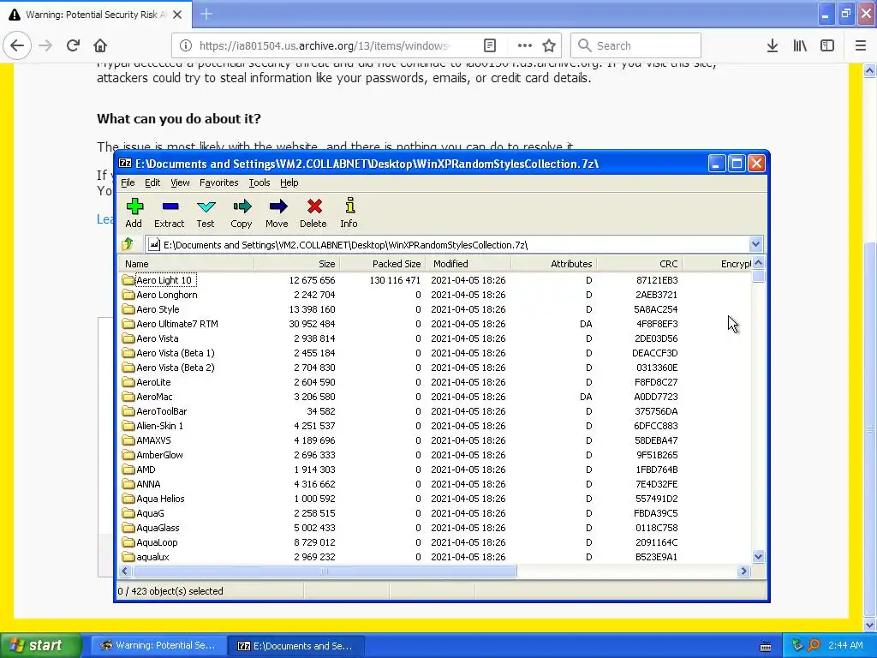
Task: Reload the browser page
Action: pyautogui.click(x=73, y=45)
